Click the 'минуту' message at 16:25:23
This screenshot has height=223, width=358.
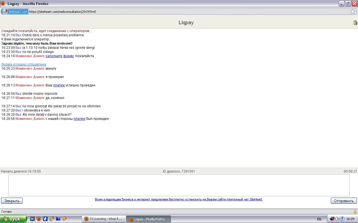(51, 69)
